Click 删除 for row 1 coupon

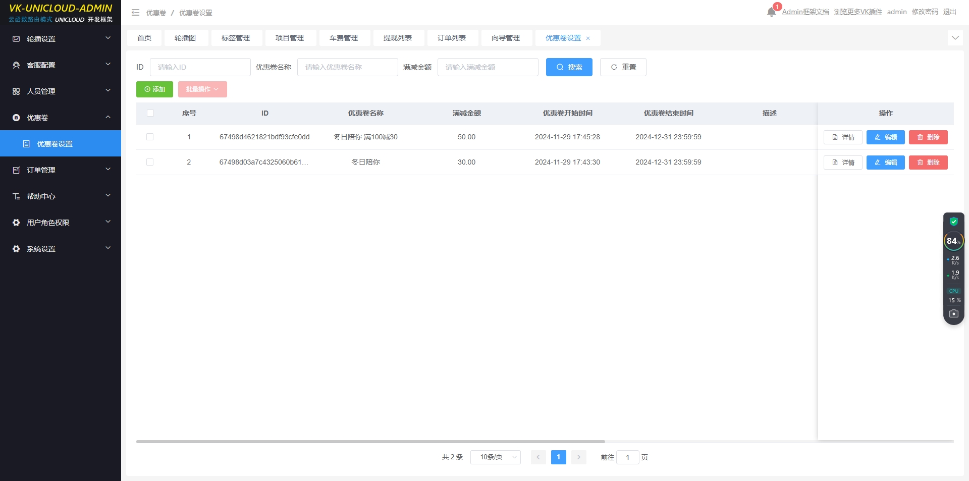click(x=928, y=137)
